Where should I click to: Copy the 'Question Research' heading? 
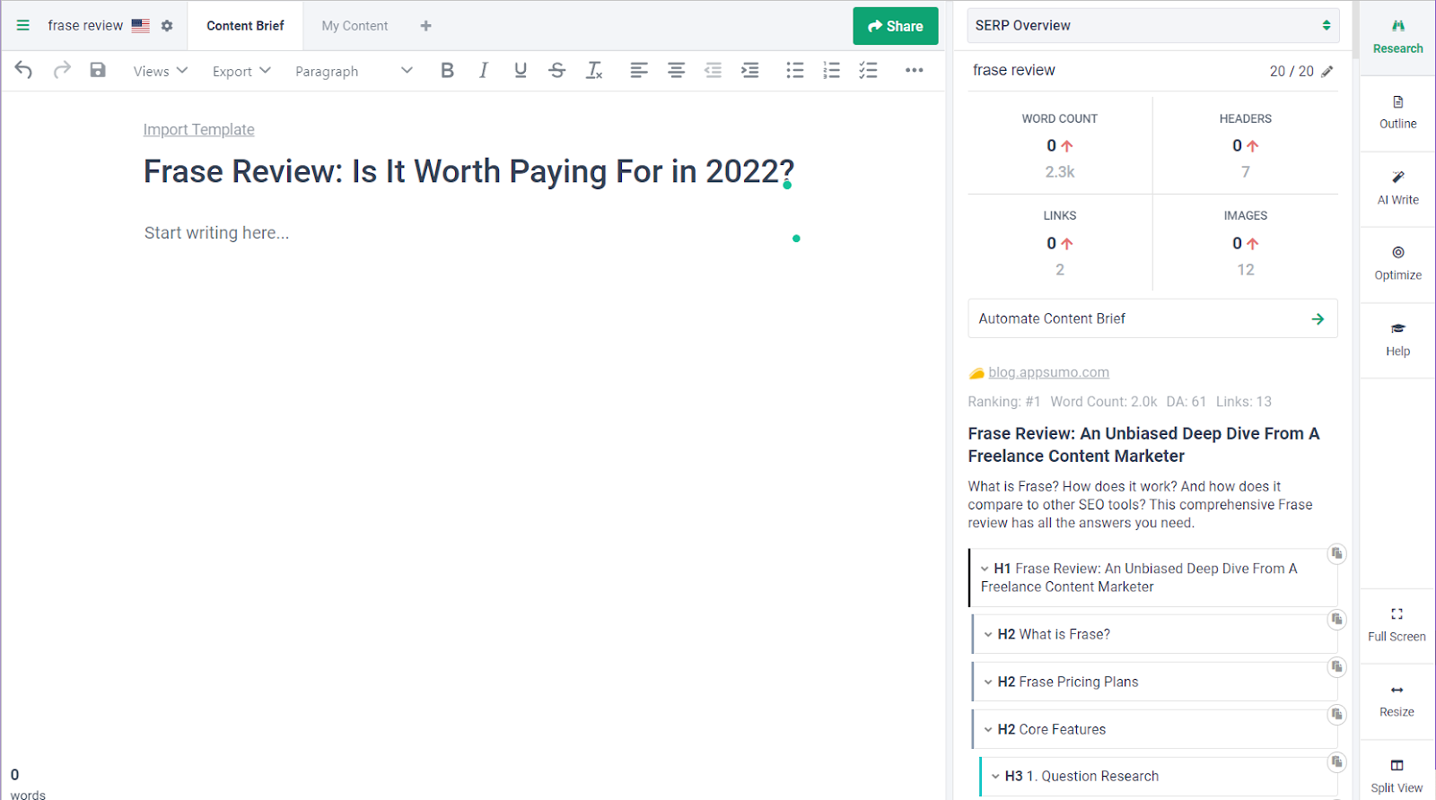tap(1337, 761)
